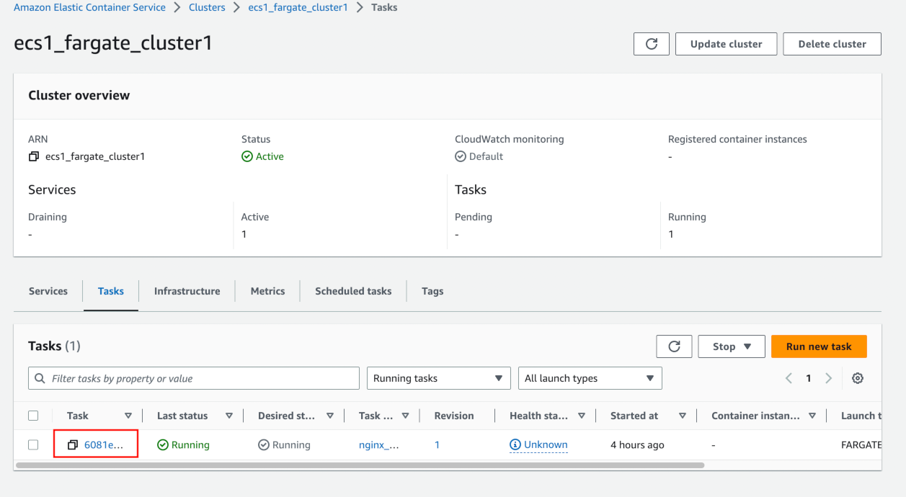Focus the Filter tasks search field
The image size is (906, 497).
[202, 378]
